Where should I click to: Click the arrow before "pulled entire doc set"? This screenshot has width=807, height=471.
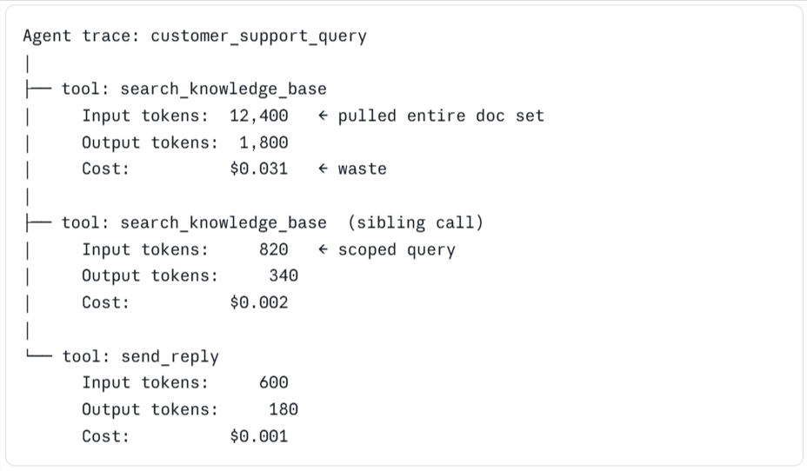coord(323,116)
